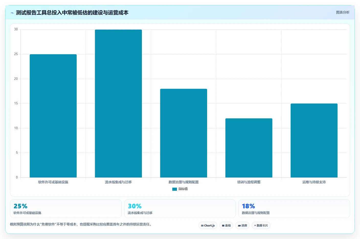Screen dimensions: 360x239
Task: Click the Chart.js tag chip
Action: click(x=208, y=225)
